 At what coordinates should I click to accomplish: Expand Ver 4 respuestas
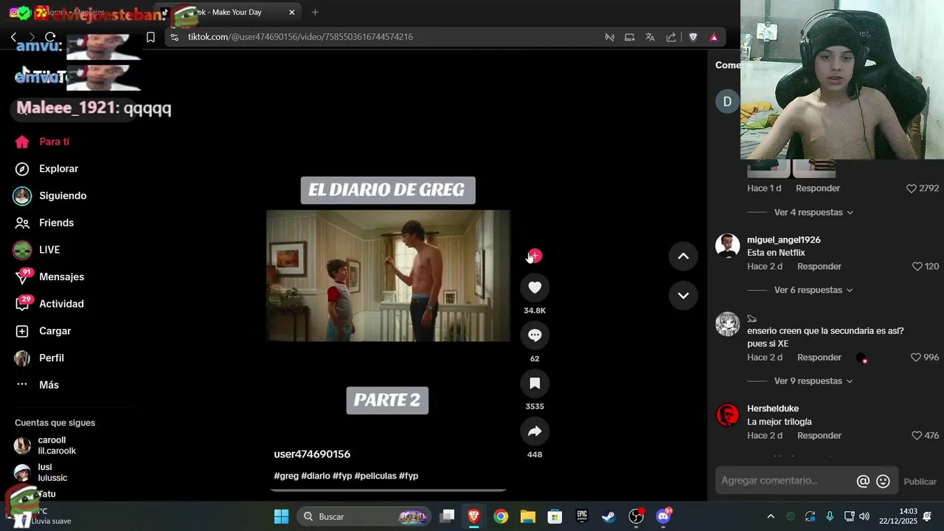(813, 212)
